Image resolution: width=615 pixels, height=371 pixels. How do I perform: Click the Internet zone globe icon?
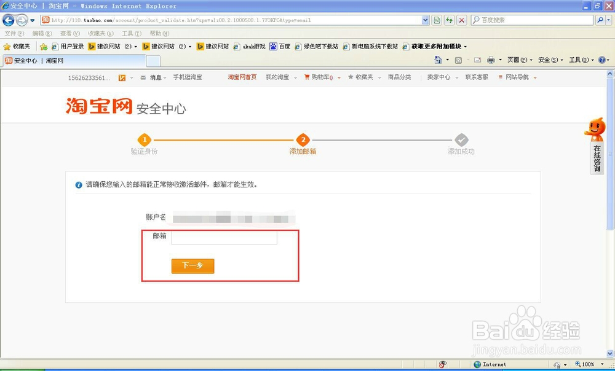(x=477, y=364)
